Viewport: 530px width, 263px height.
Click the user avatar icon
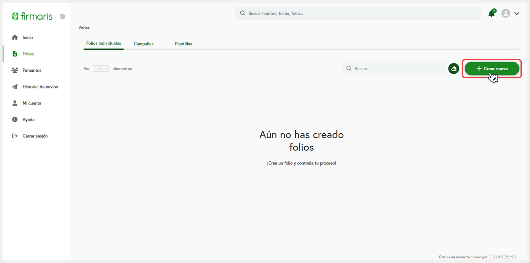(505, 13)
